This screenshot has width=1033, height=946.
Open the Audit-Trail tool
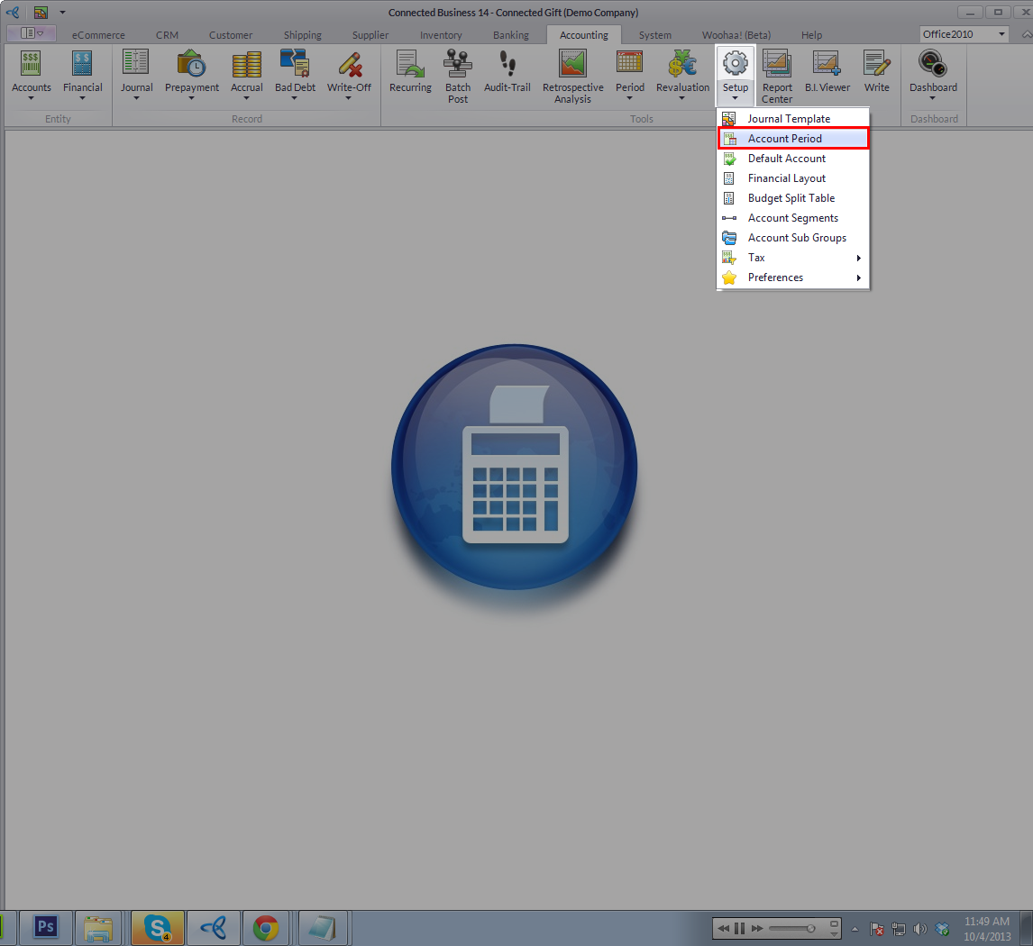point(507,74)
